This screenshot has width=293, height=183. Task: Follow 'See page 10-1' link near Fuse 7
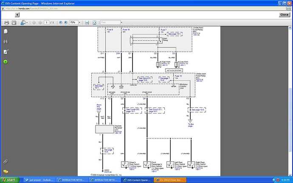pos(175,34)
